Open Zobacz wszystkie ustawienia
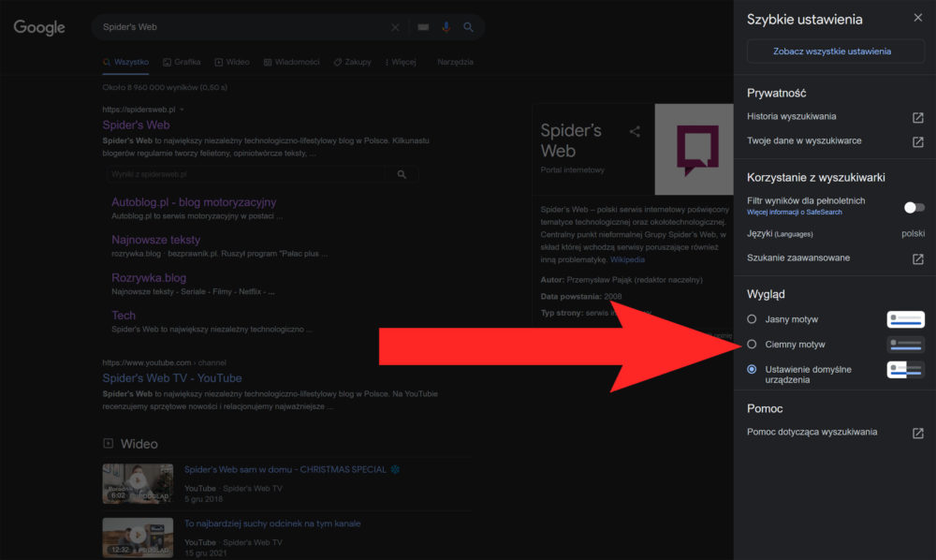The image size is (936, 560). point(835,52)
